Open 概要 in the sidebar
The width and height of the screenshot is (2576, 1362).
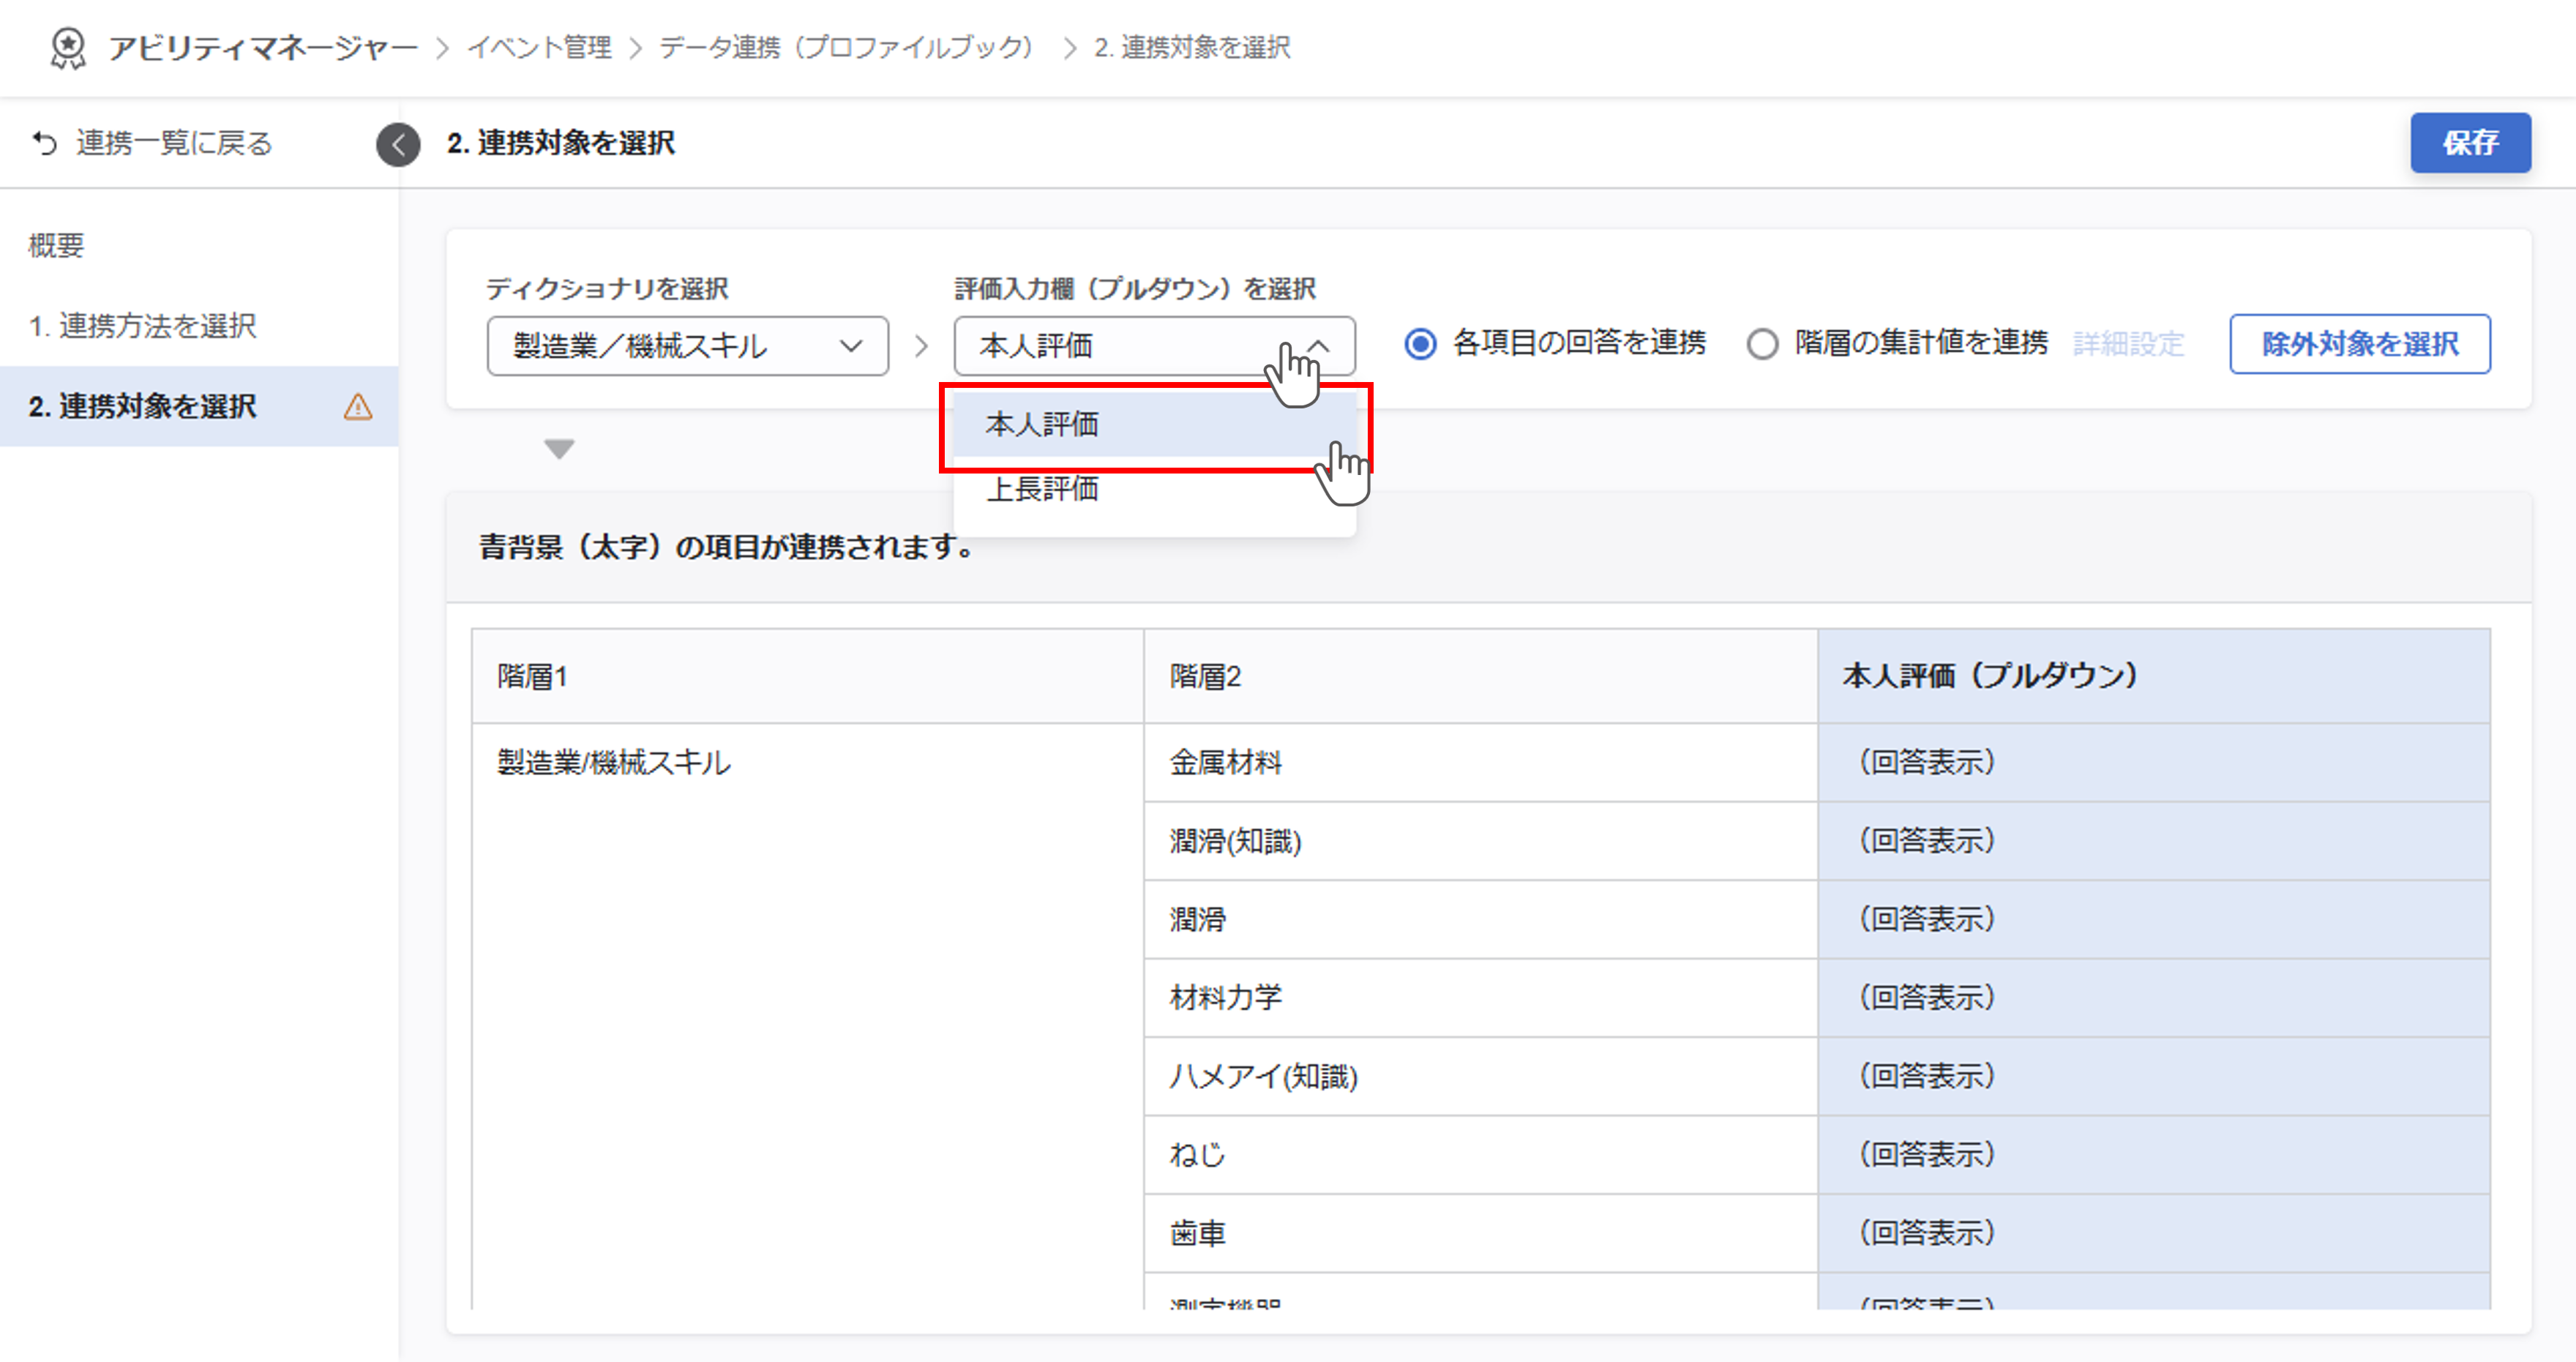[57, 245]
